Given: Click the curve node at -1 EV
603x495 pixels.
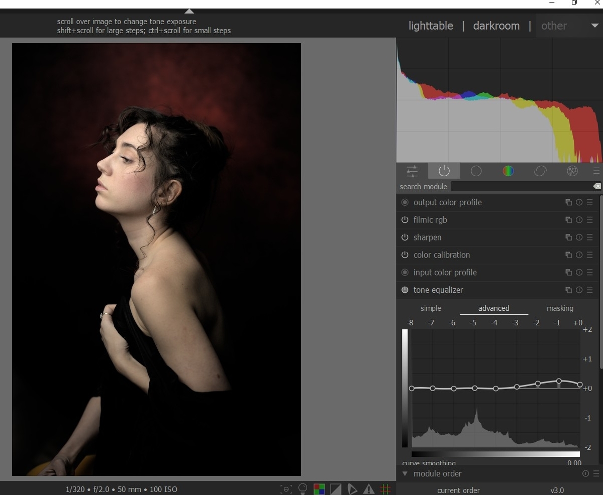Looking at the screenshot, I should [559, 382].
